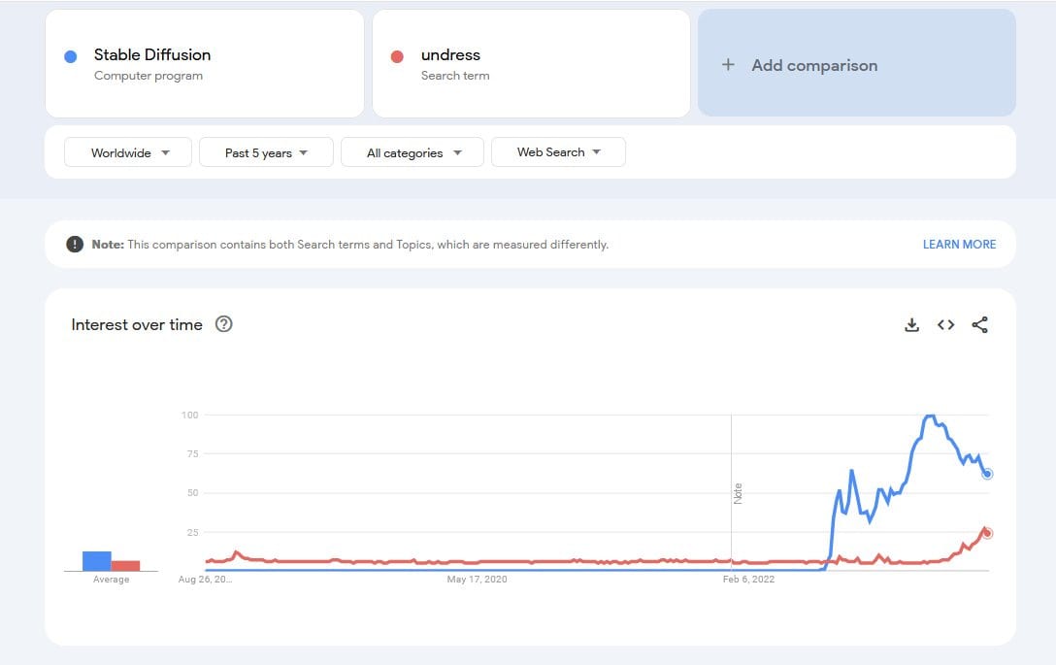Image resolution: width=1056 pixels, height=665 pixels.
Task: Open the All categories dropdown
Action: 412,152
